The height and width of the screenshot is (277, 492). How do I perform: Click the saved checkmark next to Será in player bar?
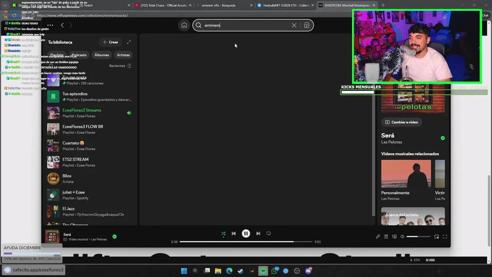pos(115,237)
